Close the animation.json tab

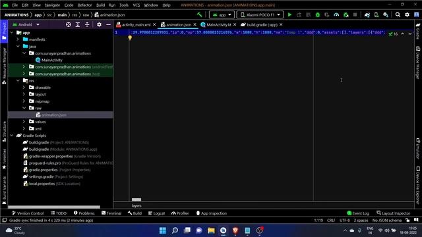coord(195,25)
